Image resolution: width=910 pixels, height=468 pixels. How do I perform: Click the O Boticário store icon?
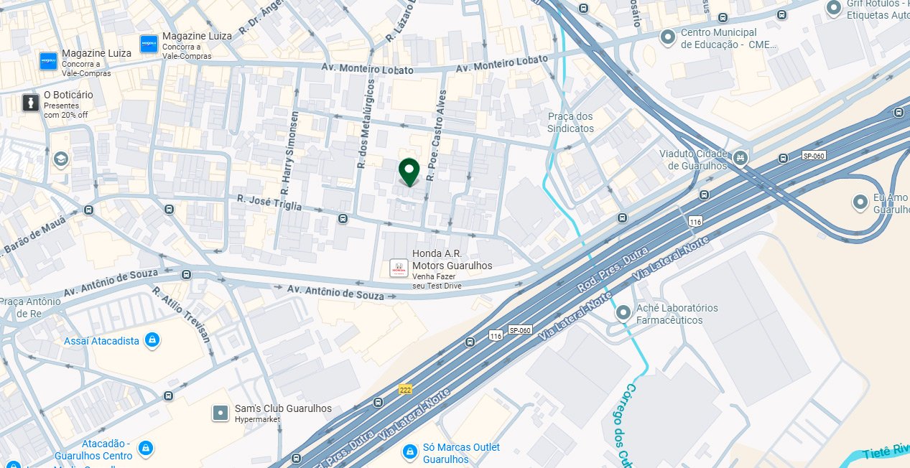tap(30, 103)
